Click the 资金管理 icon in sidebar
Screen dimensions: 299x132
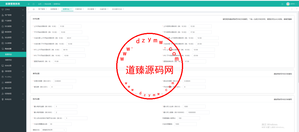click(2, 38)
